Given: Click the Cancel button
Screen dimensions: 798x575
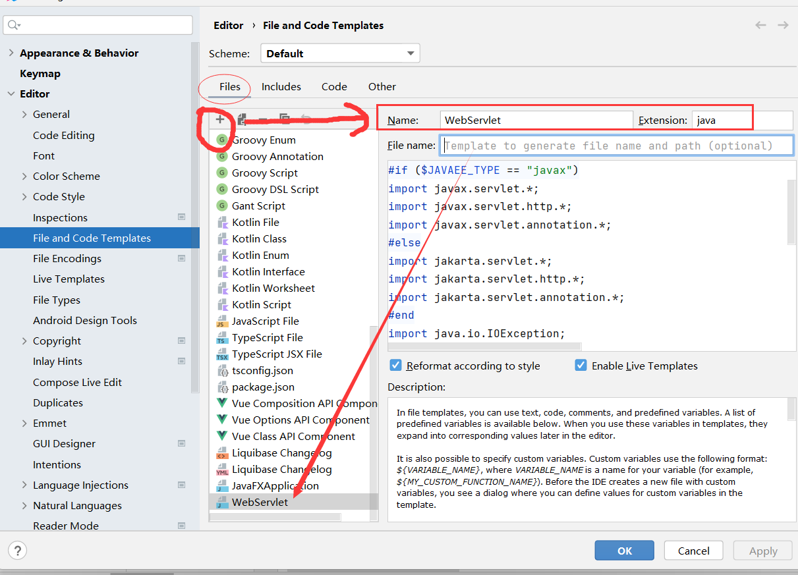Looking at the screenshot, I should coord(693,551).
